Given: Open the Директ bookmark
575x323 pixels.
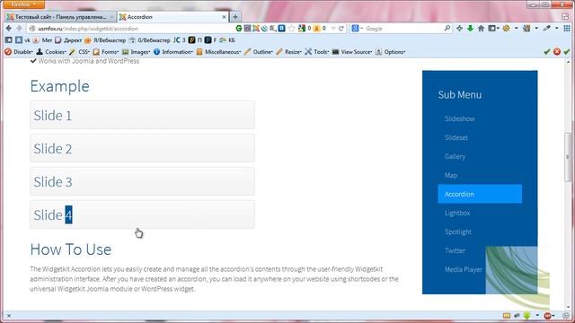Looking at the screenshot, I should point(68,39).
